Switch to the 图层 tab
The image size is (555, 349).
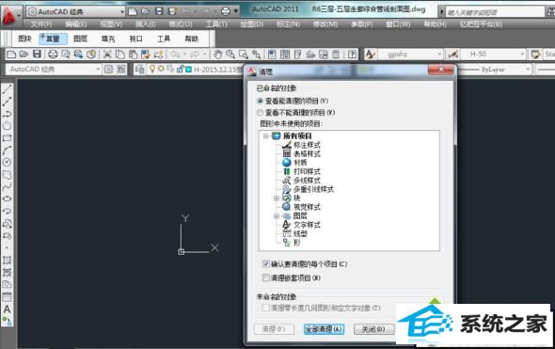(80, 39)
